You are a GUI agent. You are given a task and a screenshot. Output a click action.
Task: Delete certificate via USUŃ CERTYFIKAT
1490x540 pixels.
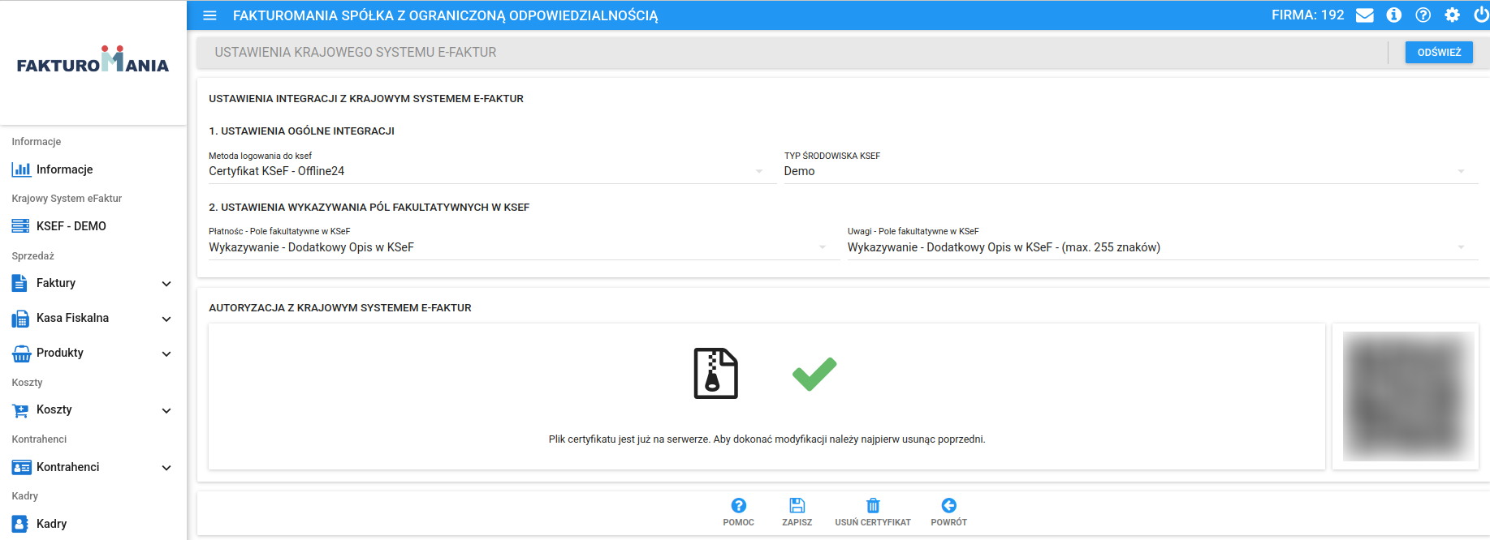[x=873, y=512]
